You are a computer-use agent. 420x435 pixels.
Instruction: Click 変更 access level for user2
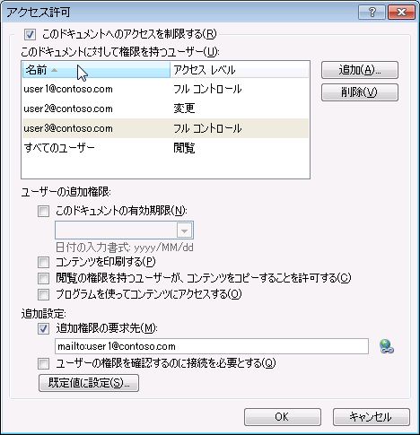point(184,109)
